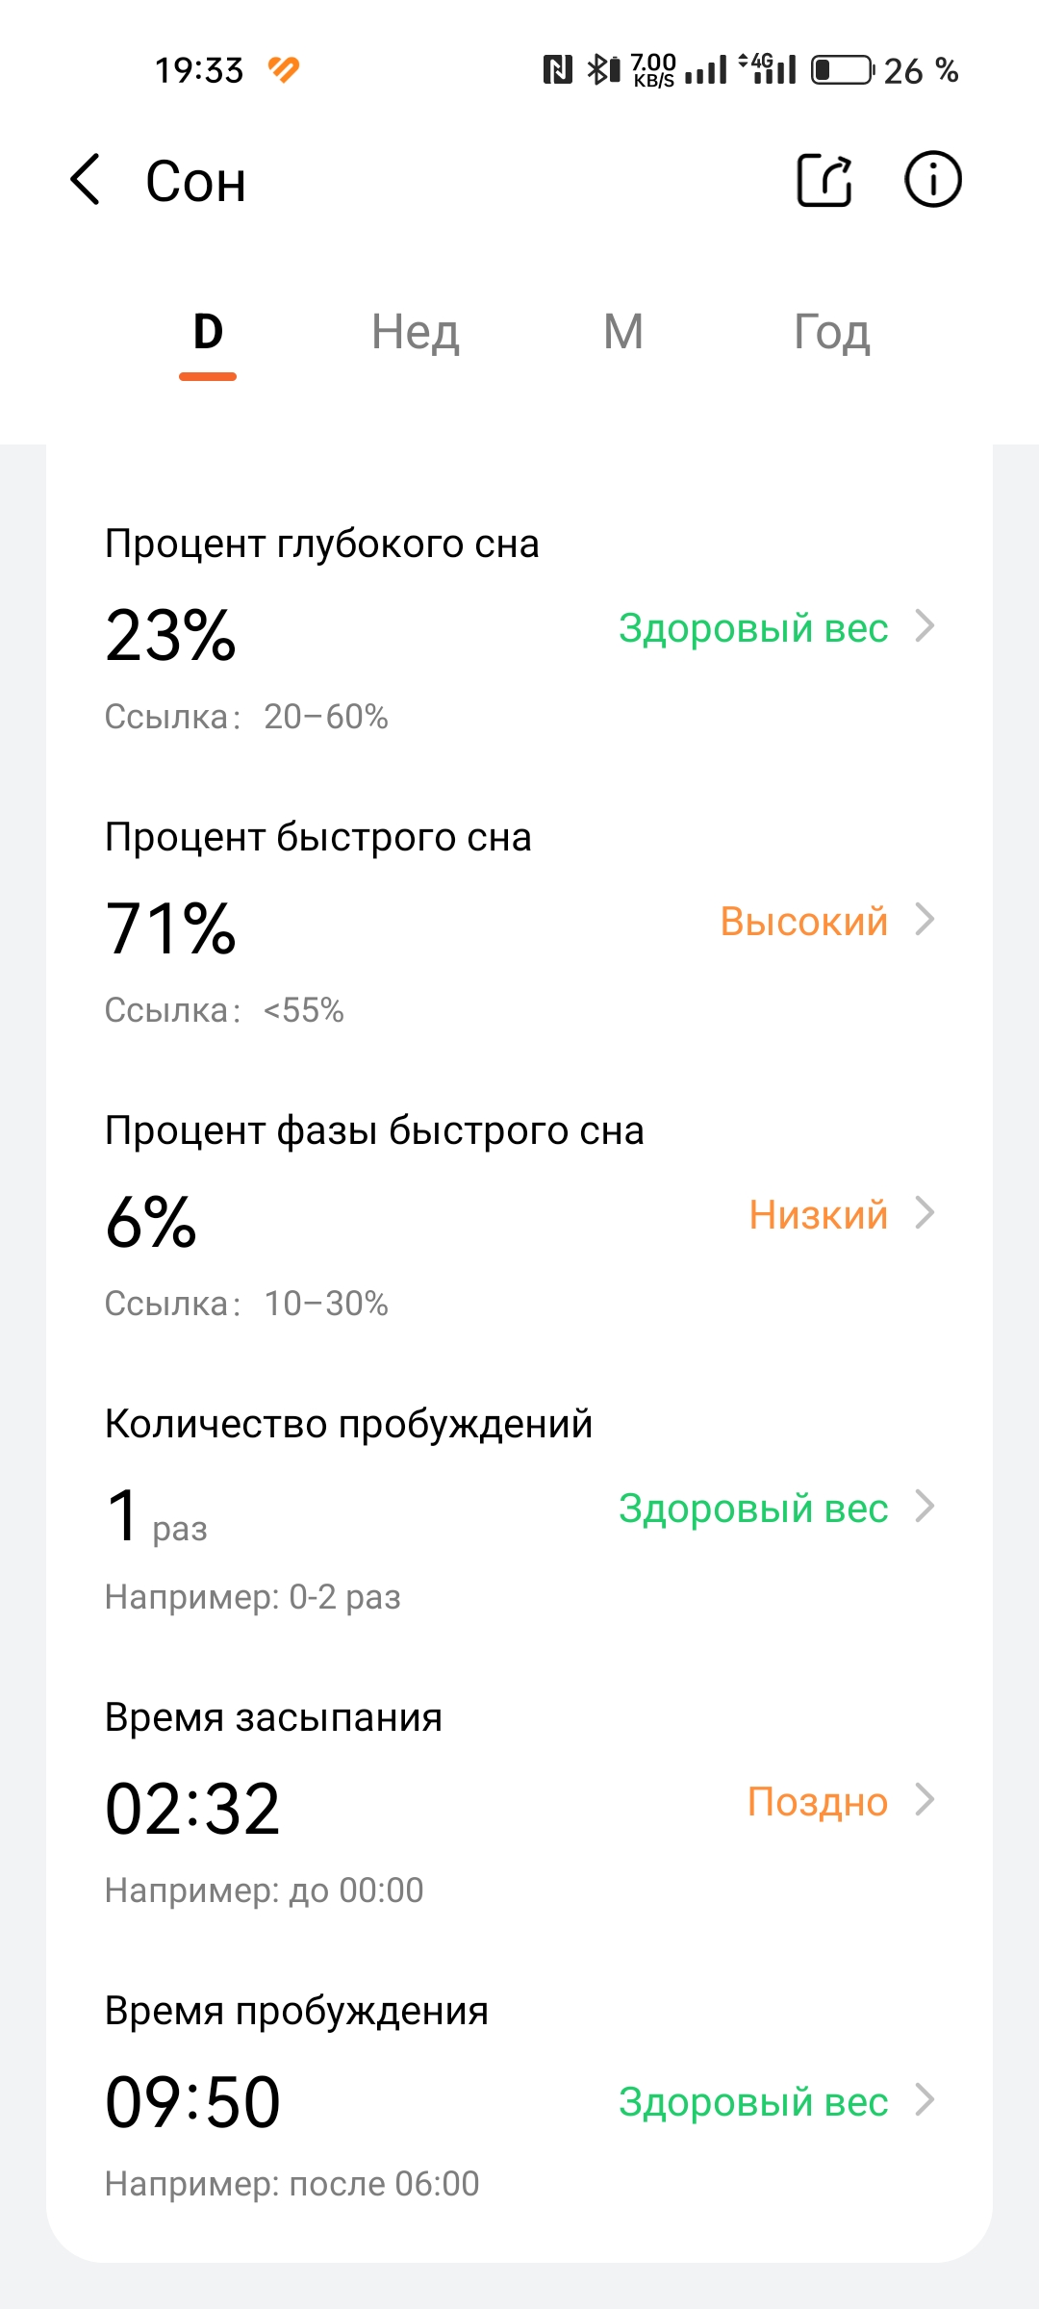The image size is (1039, 2309).
Task: Tap the 71% light sleep value
Action: pyautogui.click(x=171, y=928)
